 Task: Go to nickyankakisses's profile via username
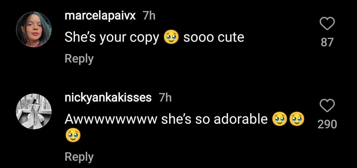[108, 98]
